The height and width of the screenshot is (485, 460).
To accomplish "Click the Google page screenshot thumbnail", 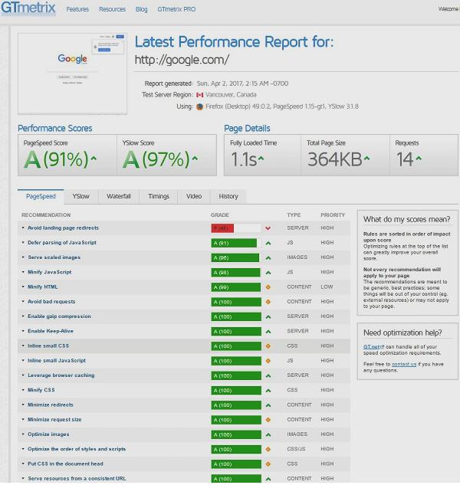I will [x=72, y=74].
